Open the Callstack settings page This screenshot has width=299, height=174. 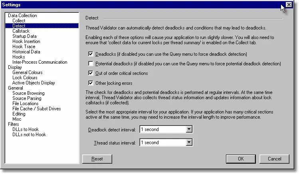(x=21, y=31)
